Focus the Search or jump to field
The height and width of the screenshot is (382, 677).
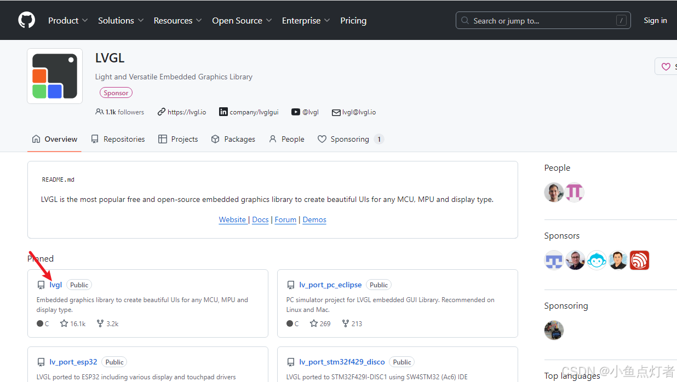(543, 21)
